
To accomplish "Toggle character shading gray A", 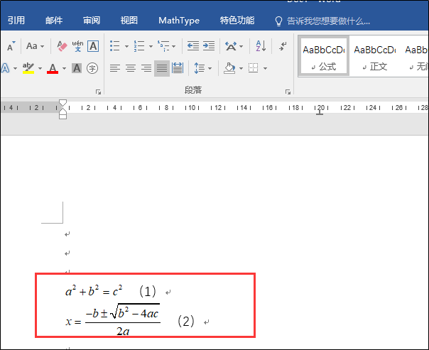I will pos(77,68).
